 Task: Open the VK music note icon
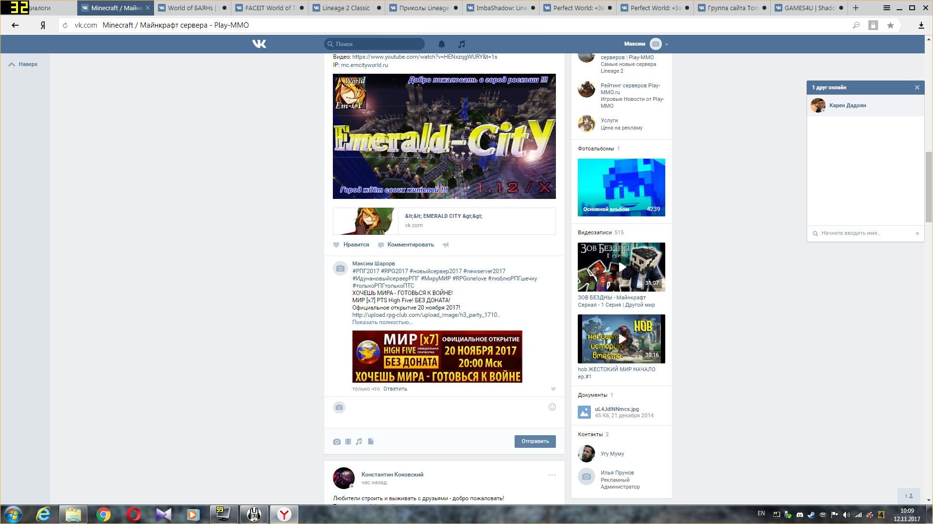point(462,44)
